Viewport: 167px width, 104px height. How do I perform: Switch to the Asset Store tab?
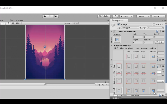(x=17, y=21)
